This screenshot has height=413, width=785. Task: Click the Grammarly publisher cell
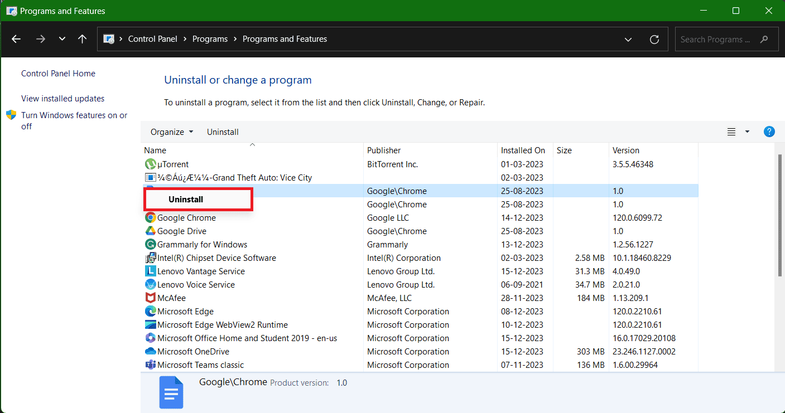388,245
